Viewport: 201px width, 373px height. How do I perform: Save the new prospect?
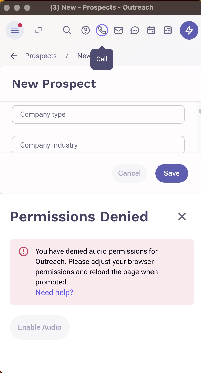[172, 173]
